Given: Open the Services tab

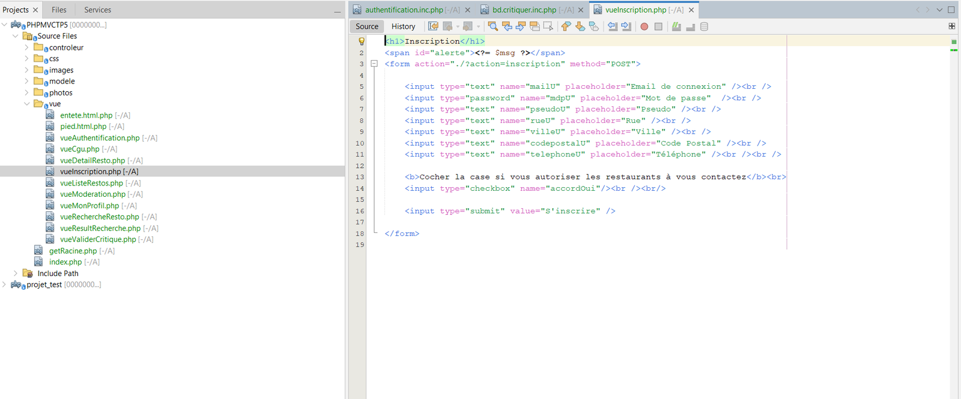Looking at the screenshot, I should pyautogui.click(x=97, y=10).
